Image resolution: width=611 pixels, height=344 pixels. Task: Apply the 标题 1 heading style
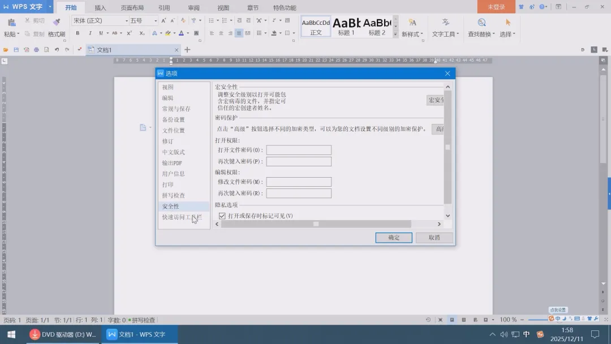(x=346, y=27)
